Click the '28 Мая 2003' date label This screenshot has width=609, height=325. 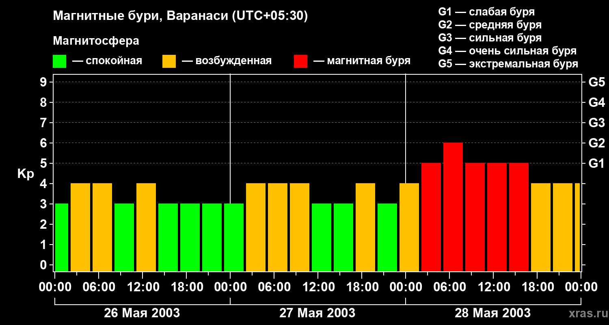point(492,313)
